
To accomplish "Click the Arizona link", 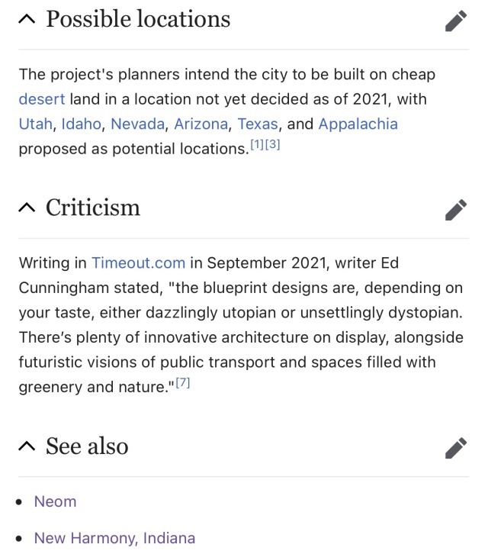I will tap(201, 124).
